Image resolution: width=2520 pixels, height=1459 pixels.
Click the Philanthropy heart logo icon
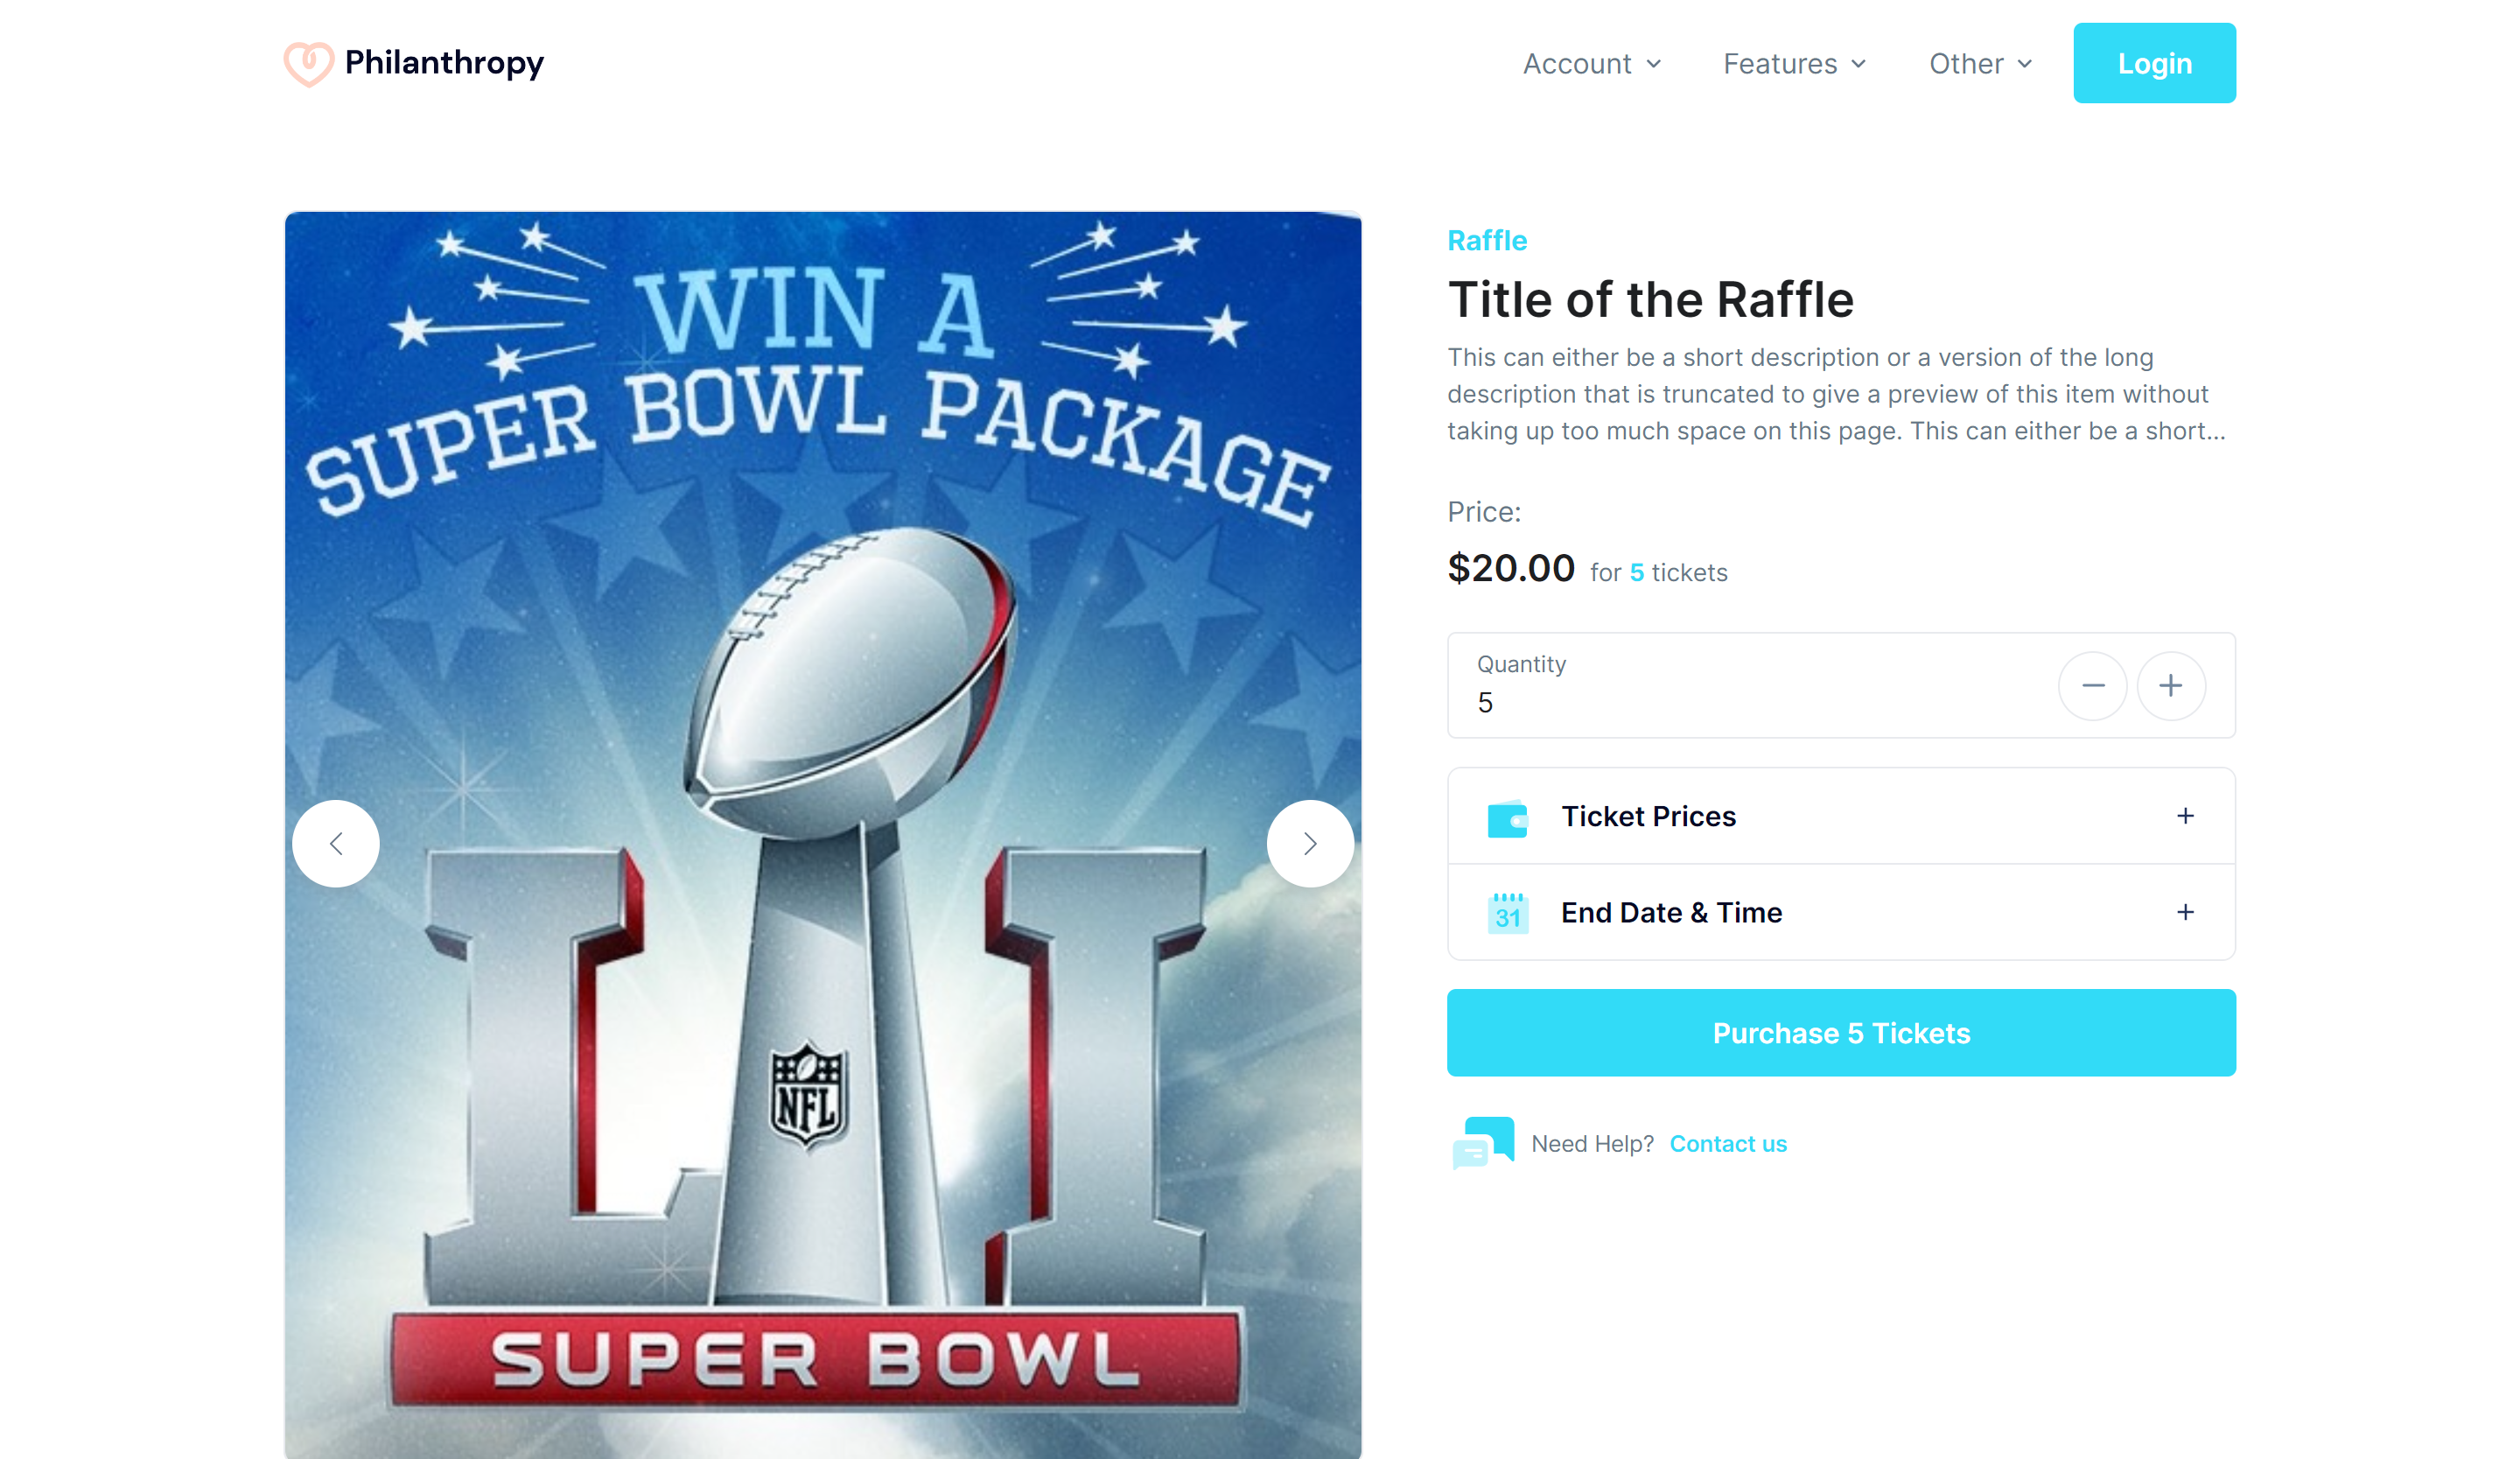(x=308, y=63)
